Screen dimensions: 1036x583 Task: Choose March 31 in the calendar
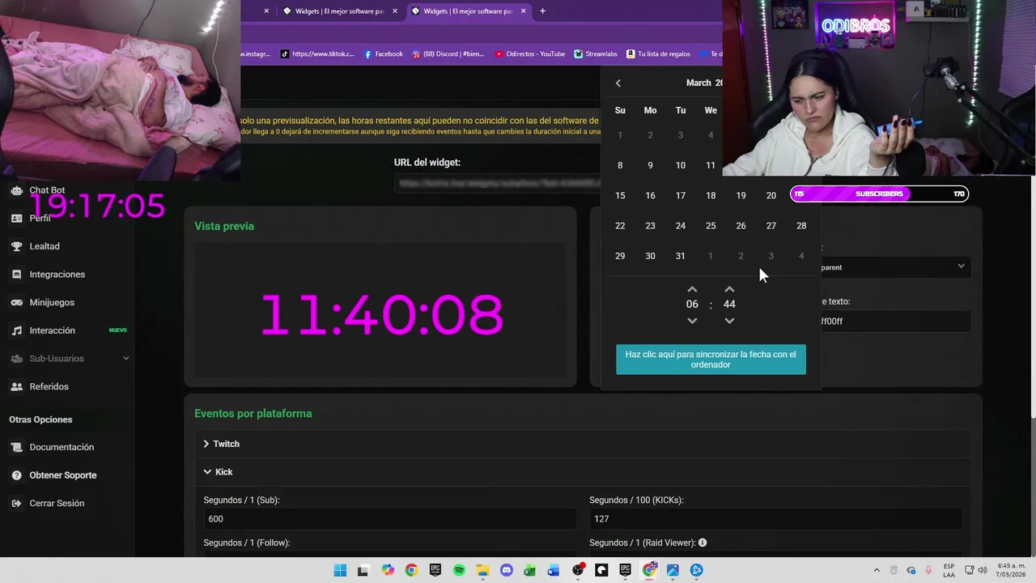pyautogui.click(x=681, y=256)
